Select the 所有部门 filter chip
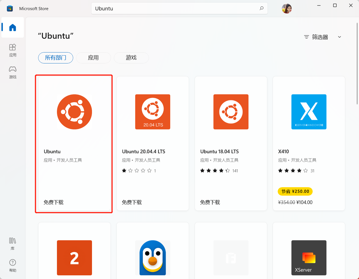Viewport: 359px width, 279px height. pos(56,58)
